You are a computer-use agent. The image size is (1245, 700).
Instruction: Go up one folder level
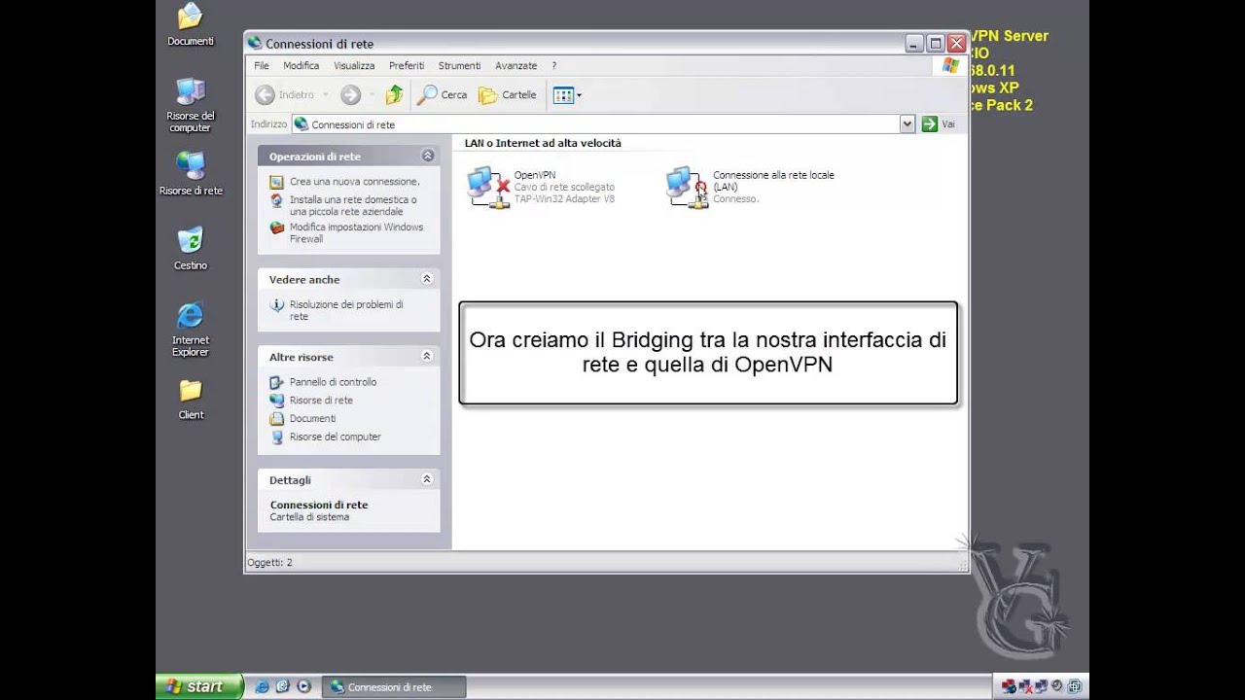(394, 94)
